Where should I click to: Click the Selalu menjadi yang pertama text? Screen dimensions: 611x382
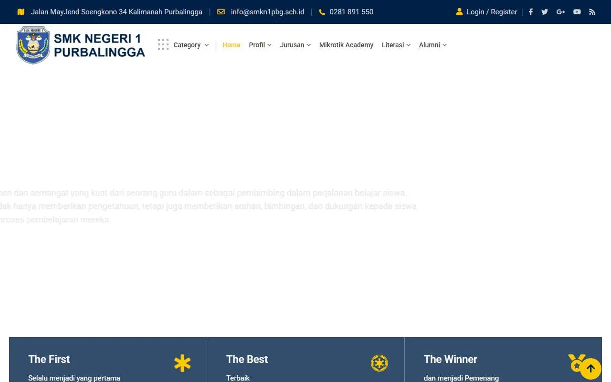[x=74, y=378]
